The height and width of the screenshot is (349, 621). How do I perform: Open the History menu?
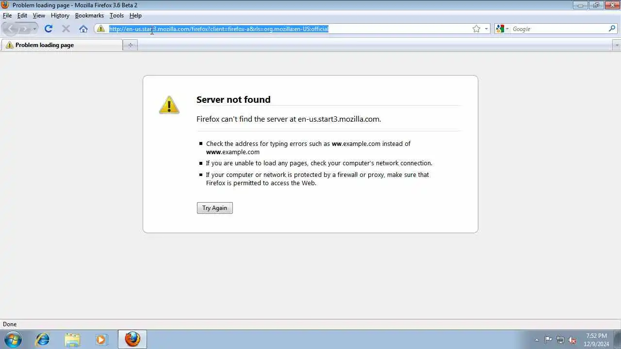(60, 16)
